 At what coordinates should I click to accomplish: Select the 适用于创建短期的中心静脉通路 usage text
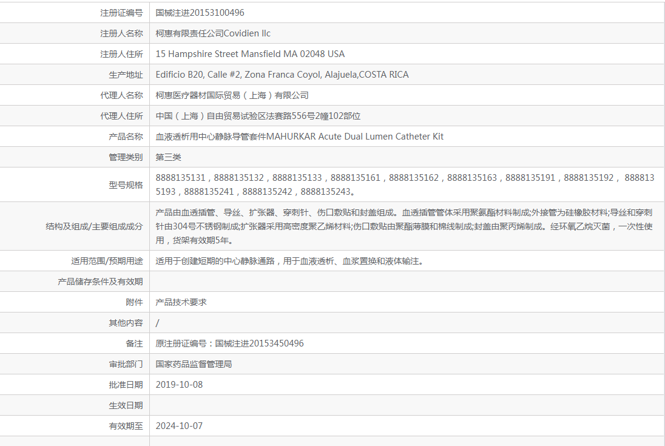[x=289, y=261]
